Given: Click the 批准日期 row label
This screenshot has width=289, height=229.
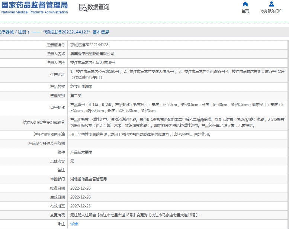Looking at the screenshot, I should point(57,188).
